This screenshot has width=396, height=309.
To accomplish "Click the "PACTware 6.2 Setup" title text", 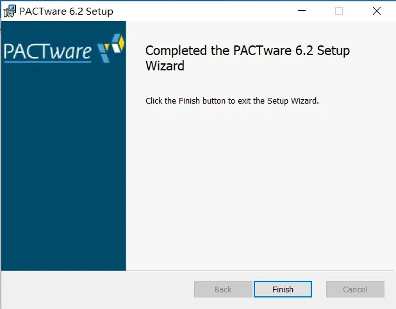I will click(x=67, y=11).
